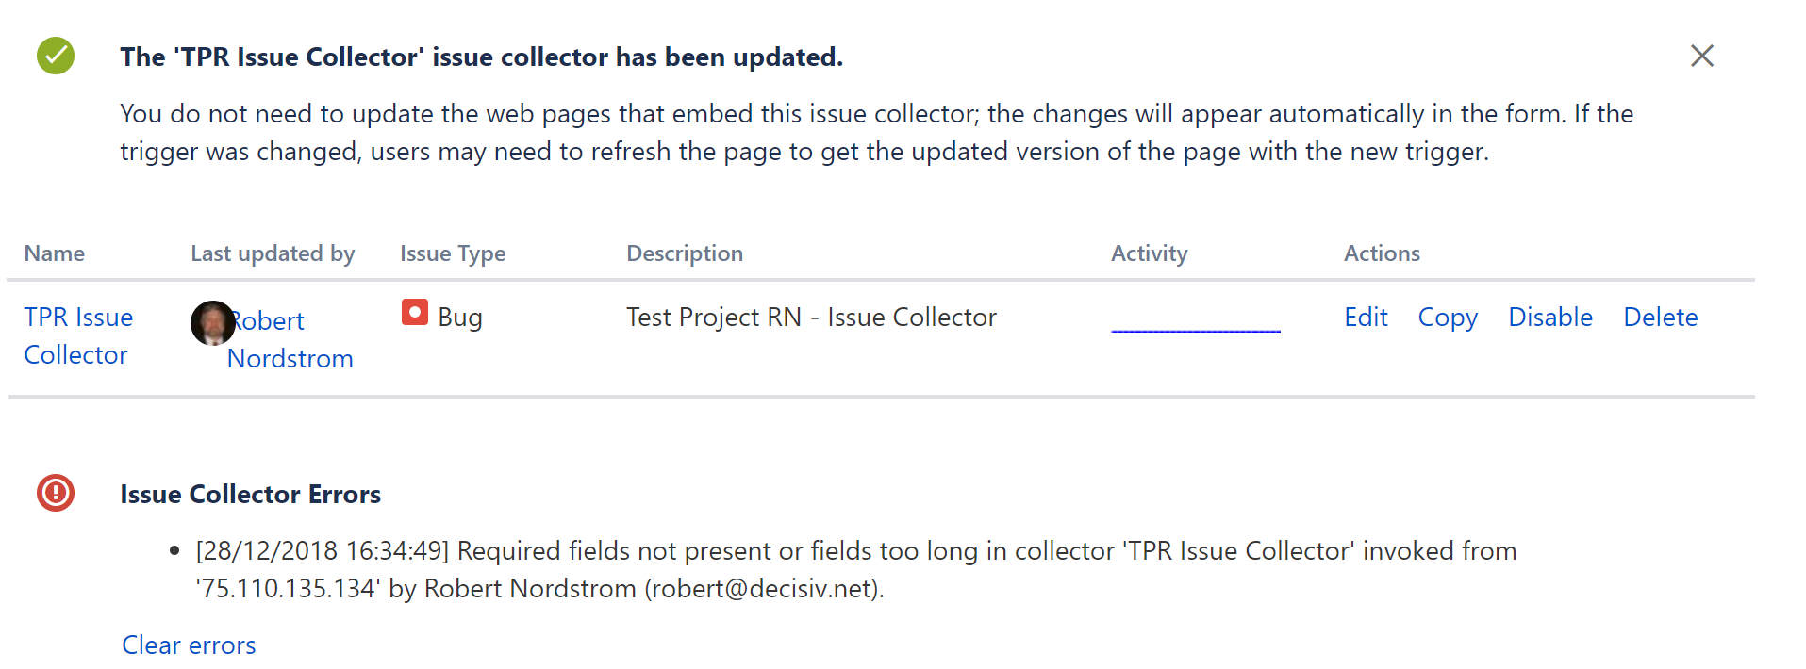The image size is (1806, 669).
Task: Click the Last updated by column header
Action: click(x=273, y=253)
